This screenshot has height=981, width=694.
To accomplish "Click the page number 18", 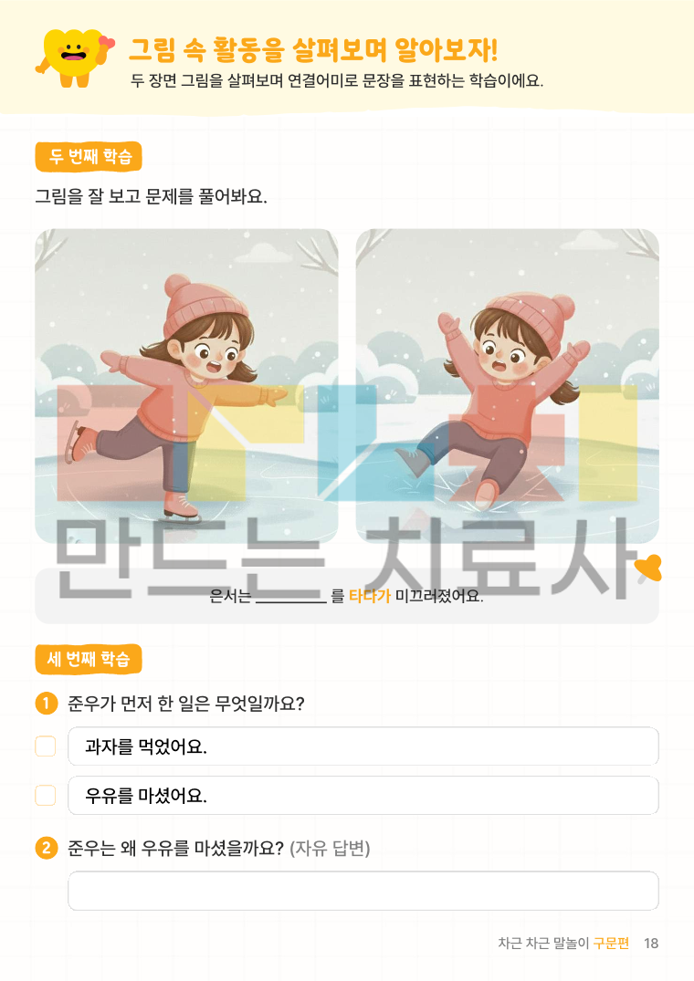I will pyautogui.click(x=651, y=943).
